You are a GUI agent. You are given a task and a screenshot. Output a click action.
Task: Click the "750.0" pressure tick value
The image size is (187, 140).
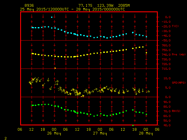[x=166, y=50]
